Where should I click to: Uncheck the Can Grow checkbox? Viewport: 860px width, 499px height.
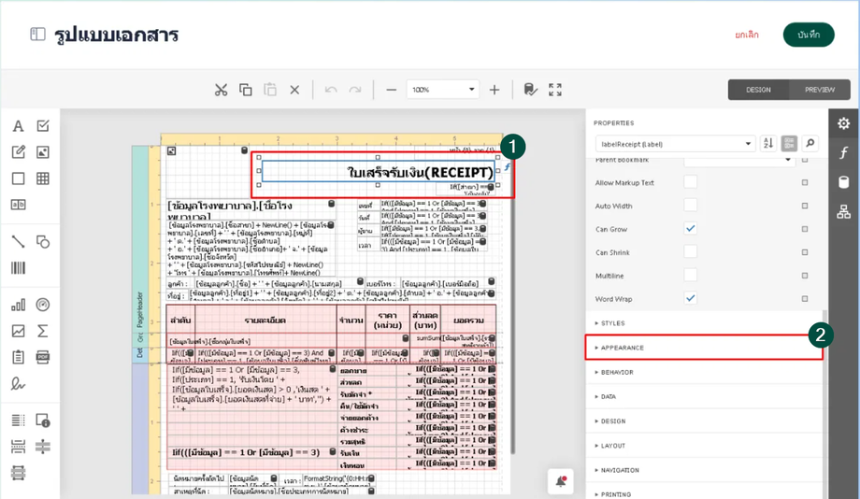coord(691,228)
